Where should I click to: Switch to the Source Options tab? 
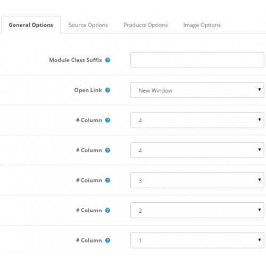88,25
